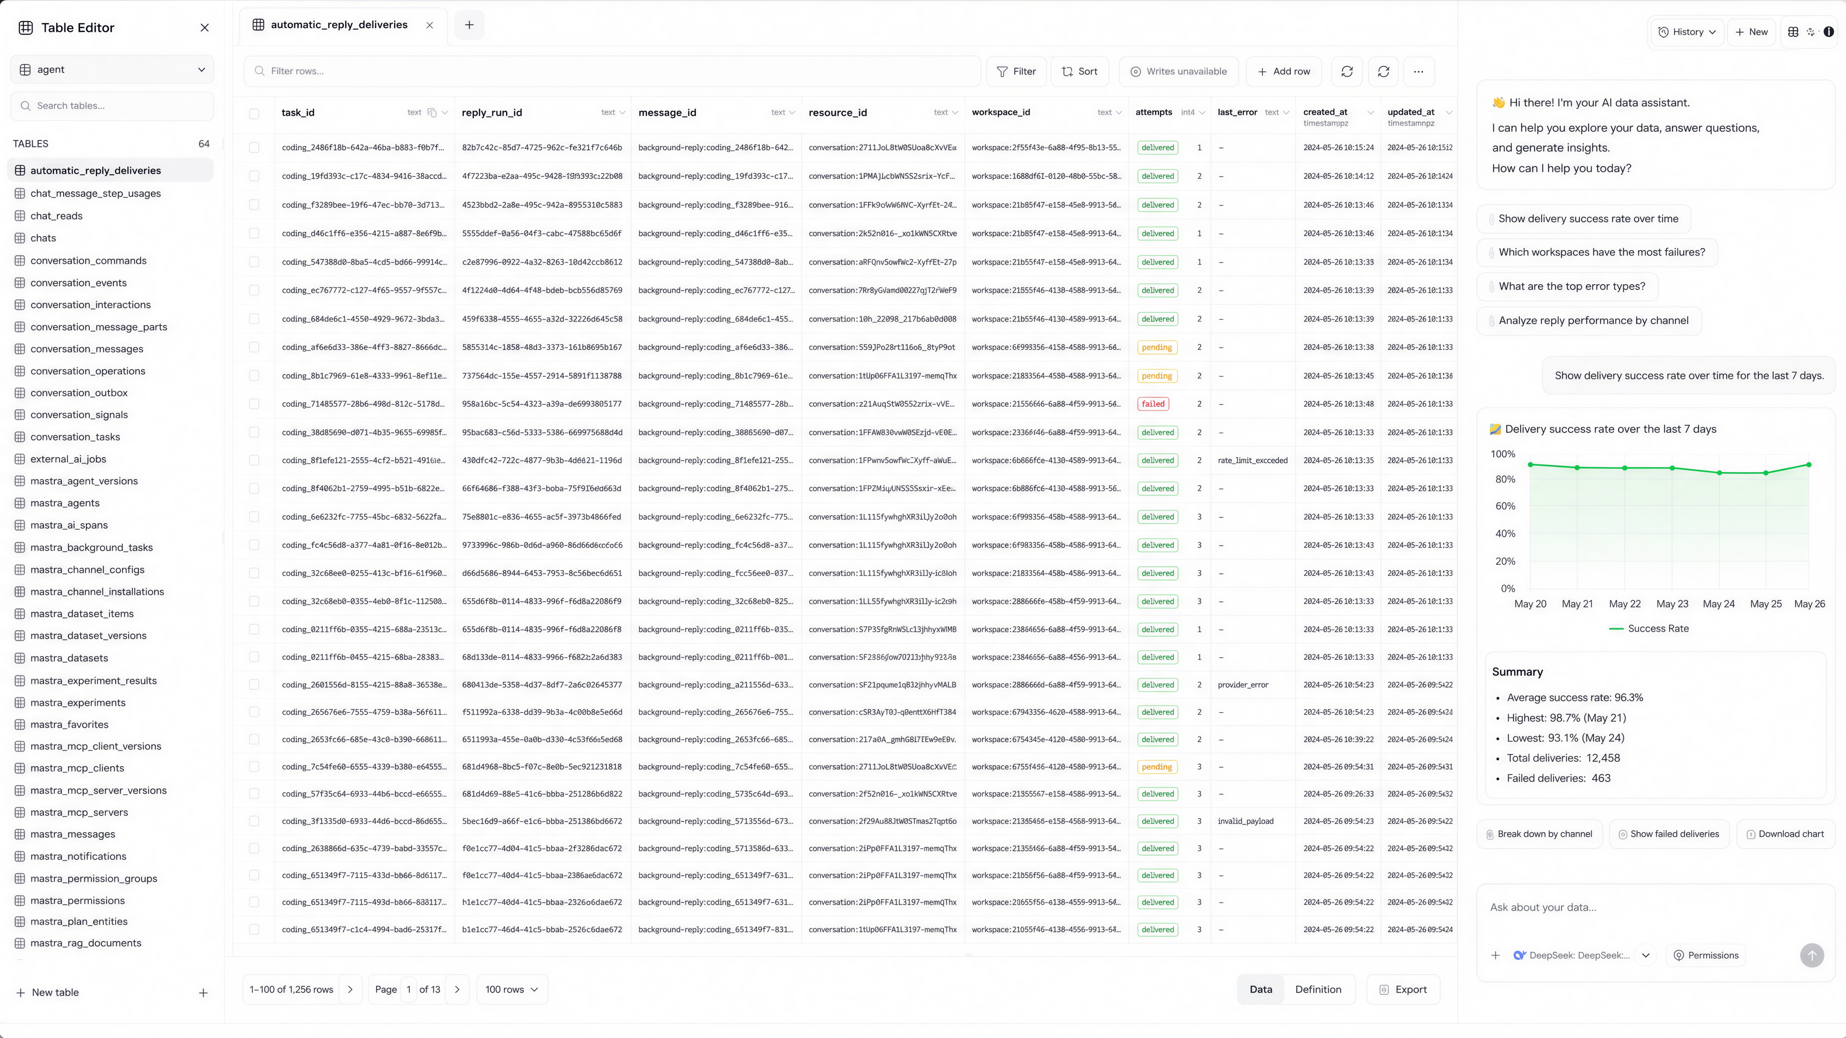Viewport: 1846px width, 1038px height.
Task: Click the grid view icon top right
Action: [x=1793, y=32]
